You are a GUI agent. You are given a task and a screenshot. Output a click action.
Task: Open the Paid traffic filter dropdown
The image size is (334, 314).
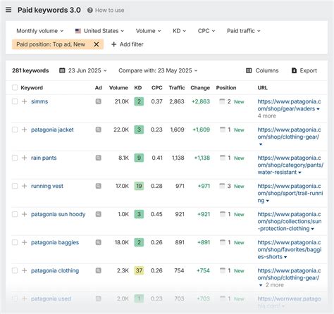click(244, 31)
